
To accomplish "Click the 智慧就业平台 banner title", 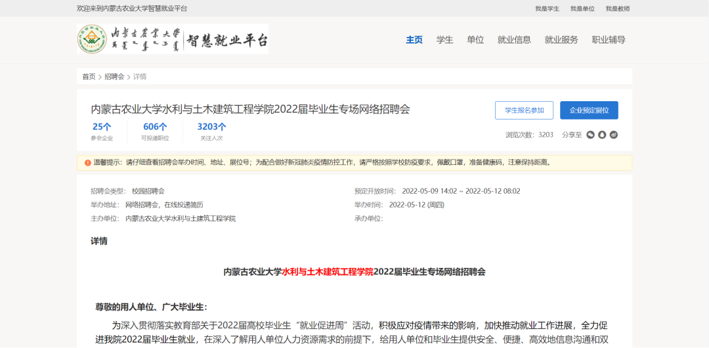I will point(226,39).
